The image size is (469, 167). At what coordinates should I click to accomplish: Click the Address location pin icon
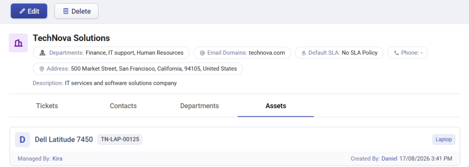[42, 68]
